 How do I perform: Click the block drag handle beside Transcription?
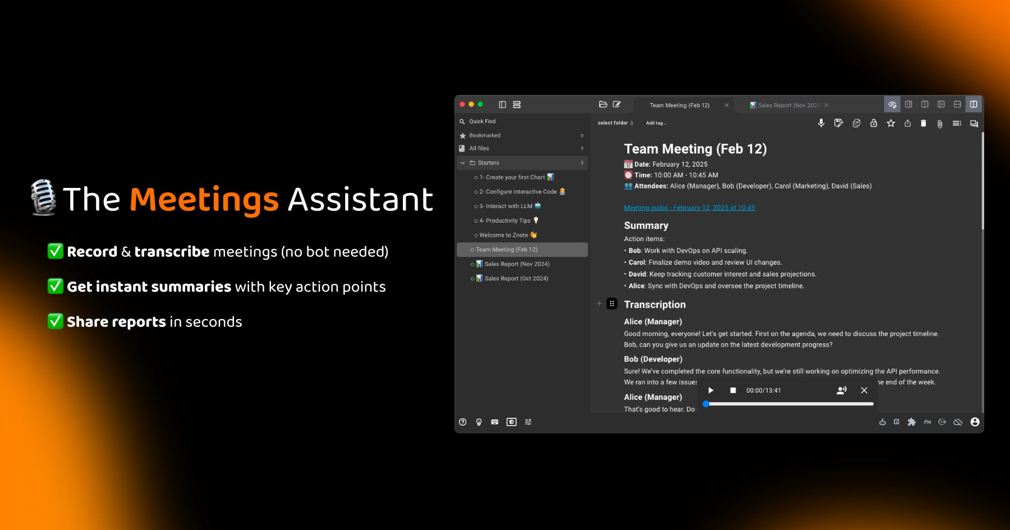click(x=612, y=303)
